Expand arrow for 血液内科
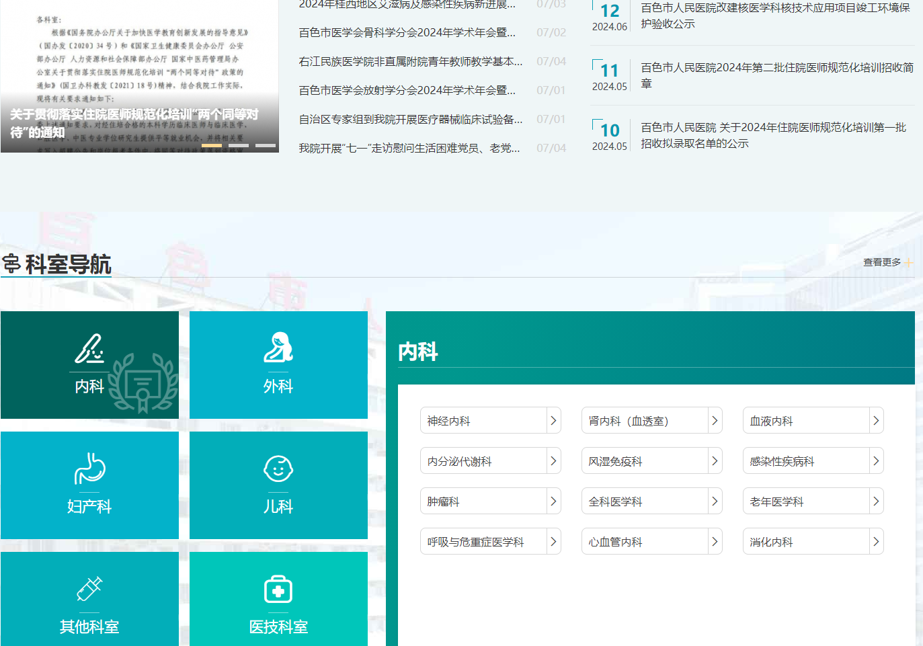 (876, 421)
